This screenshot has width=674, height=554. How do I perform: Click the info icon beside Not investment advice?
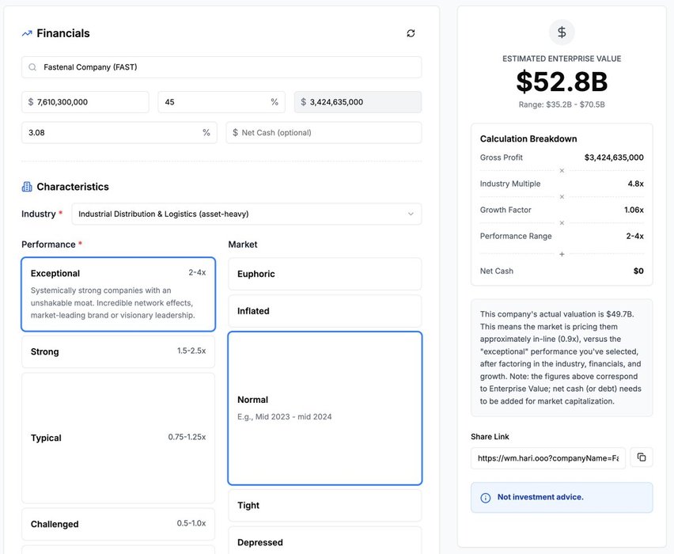point(485,498)
